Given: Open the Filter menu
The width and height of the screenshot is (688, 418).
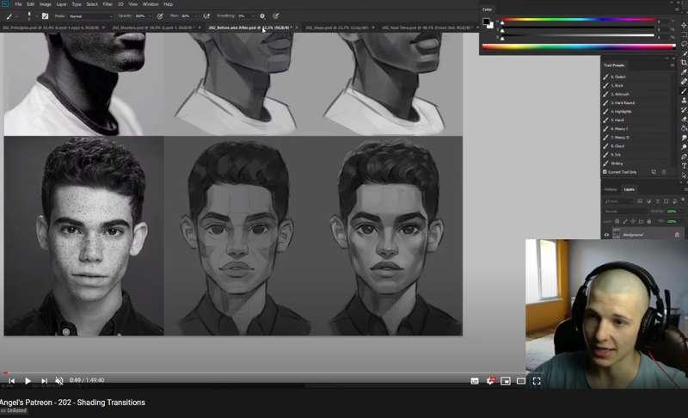Looking at the screenshot, I should pyautogui.click(x=107, y=4).
